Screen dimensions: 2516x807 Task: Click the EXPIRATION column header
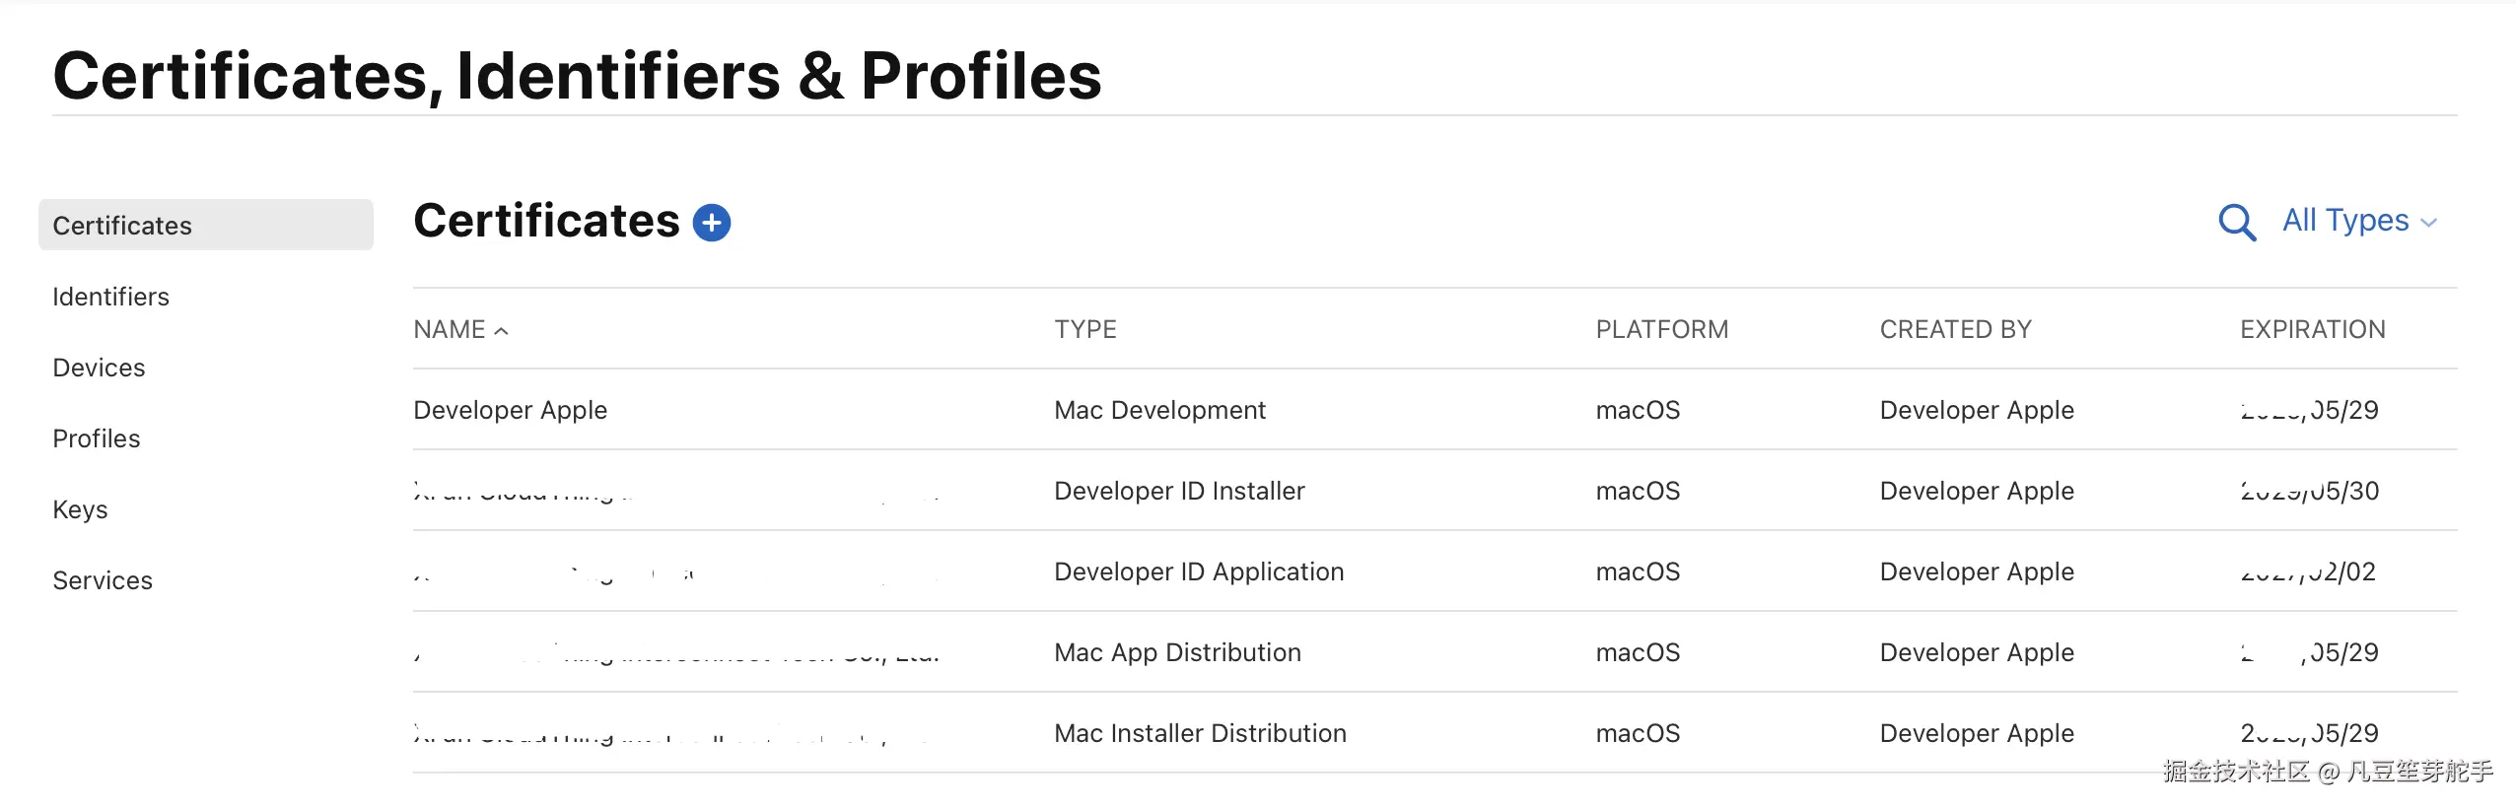coord(2313,330)
